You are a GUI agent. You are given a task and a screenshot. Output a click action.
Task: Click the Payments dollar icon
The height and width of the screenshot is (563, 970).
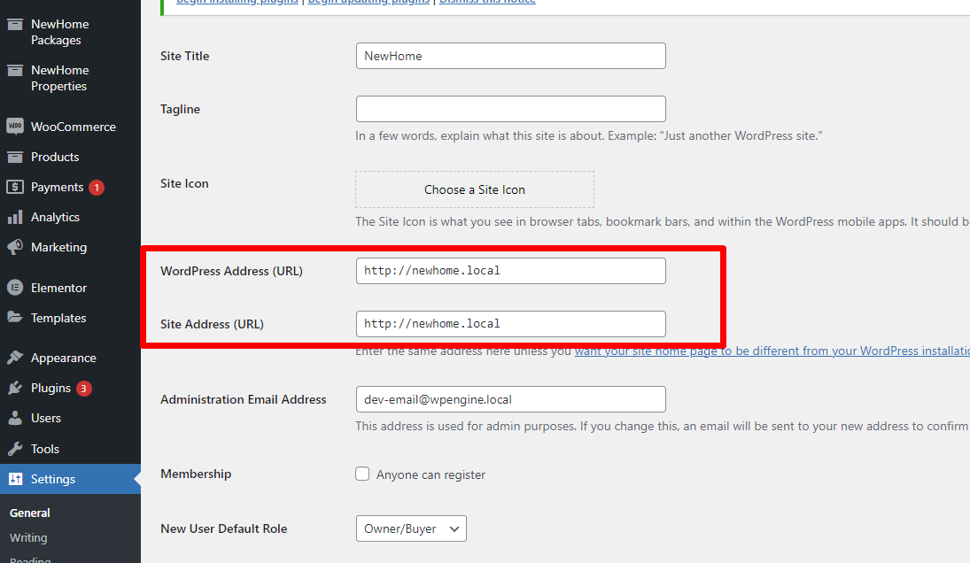coord(15,187)
